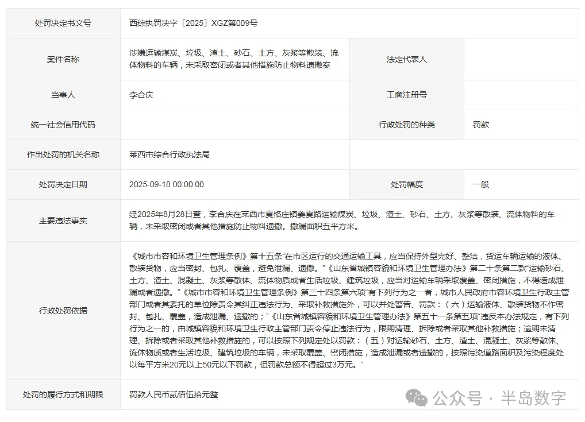
Task: Click the 主要违法事实 row label
Action: click(63, 220)
